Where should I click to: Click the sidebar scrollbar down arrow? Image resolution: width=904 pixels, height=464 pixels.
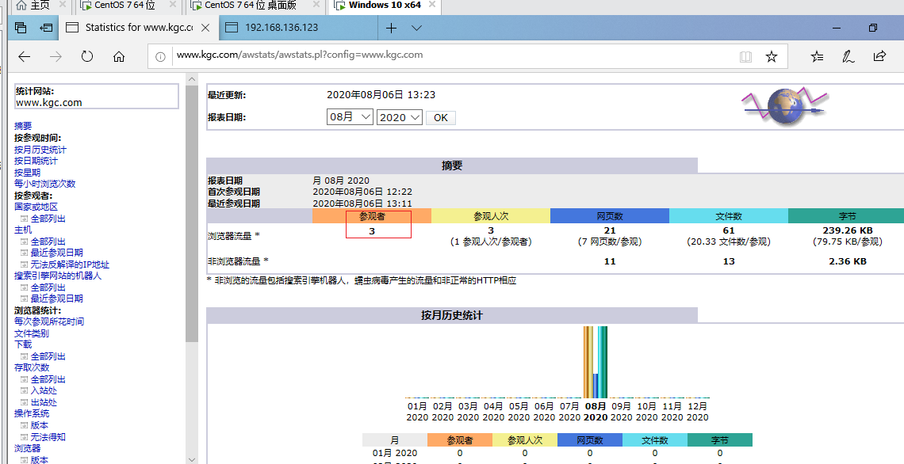(192, 458)
